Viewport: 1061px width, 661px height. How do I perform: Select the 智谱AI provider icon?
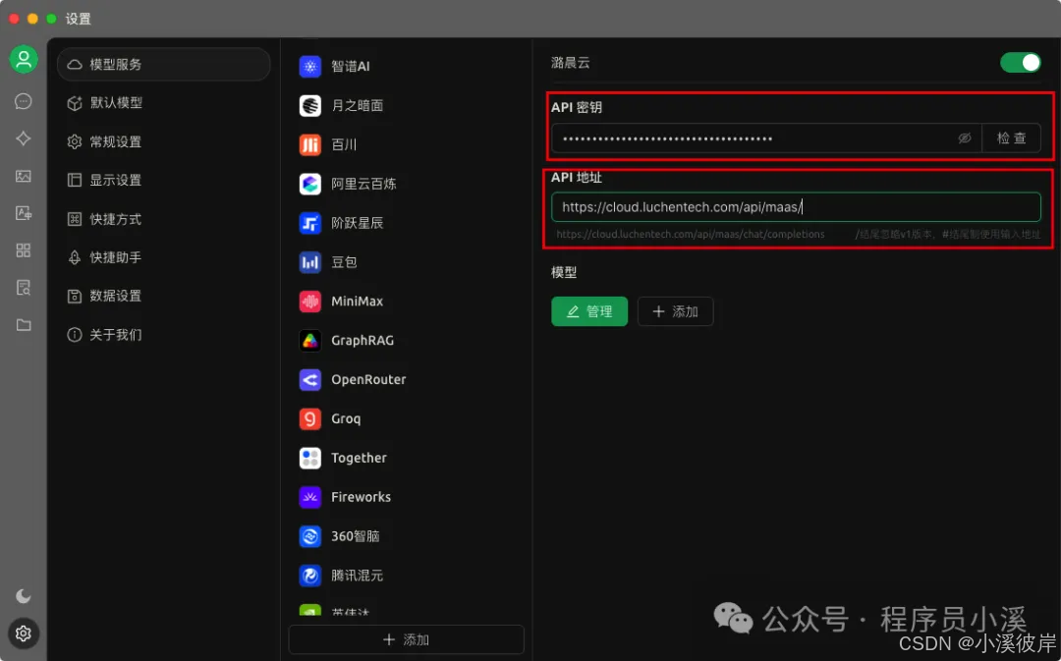point(309,67)
